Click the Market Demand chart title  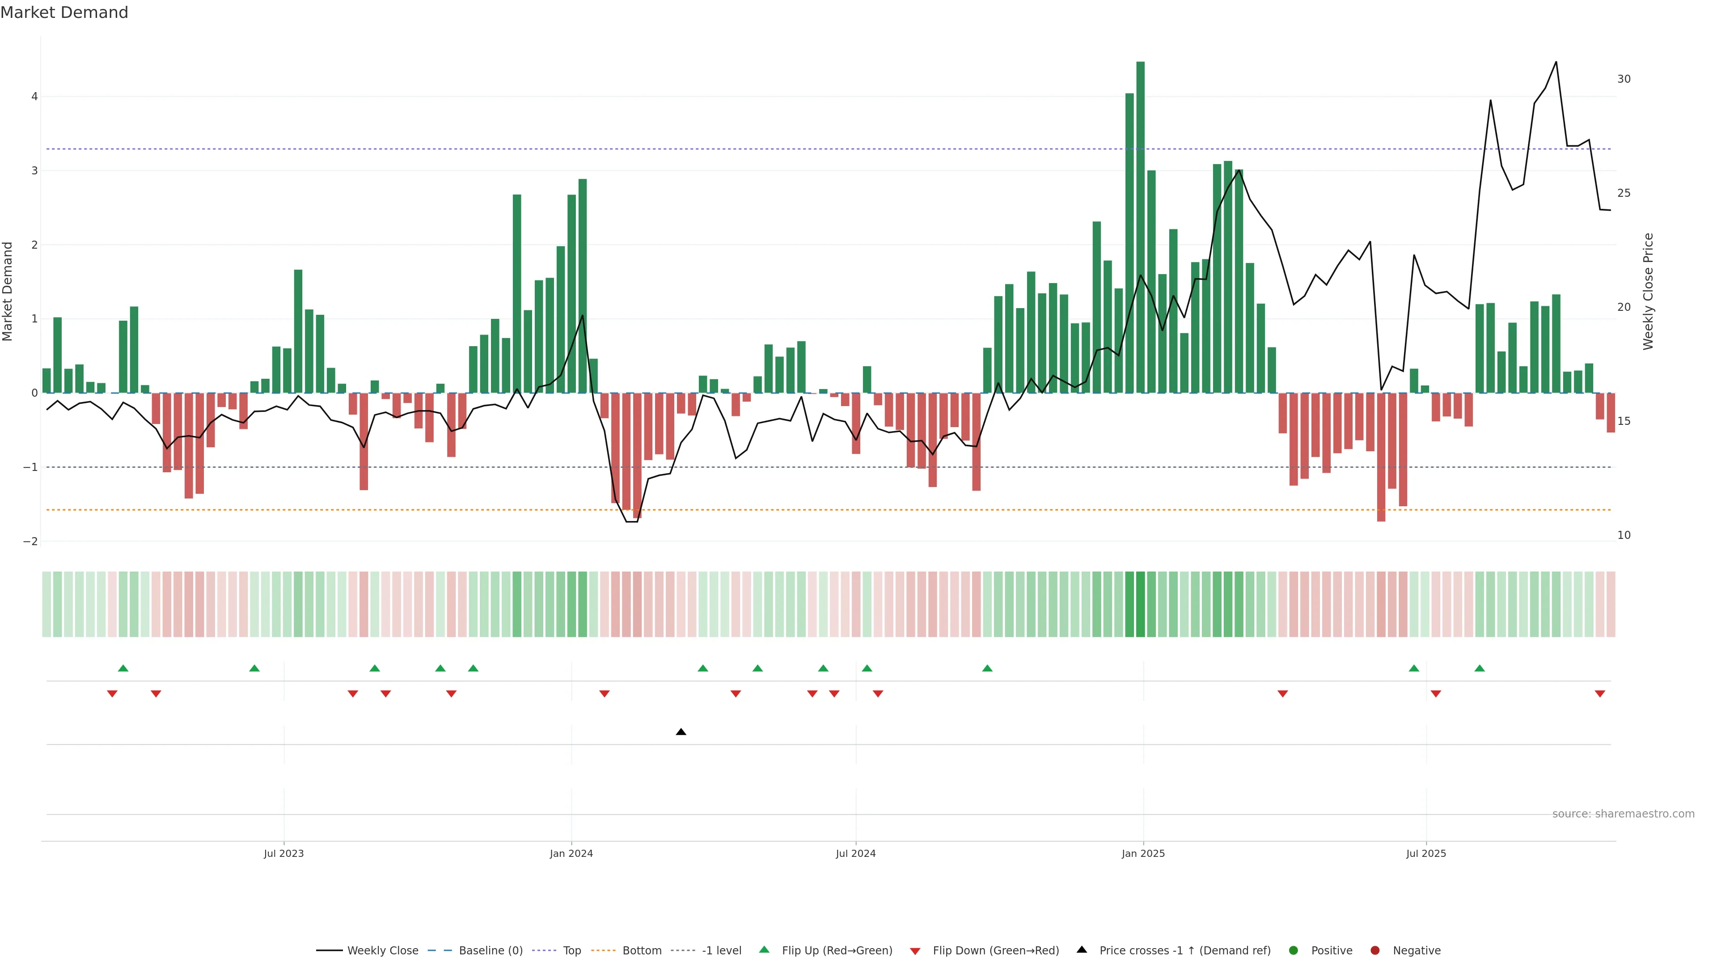pos(64,13)
